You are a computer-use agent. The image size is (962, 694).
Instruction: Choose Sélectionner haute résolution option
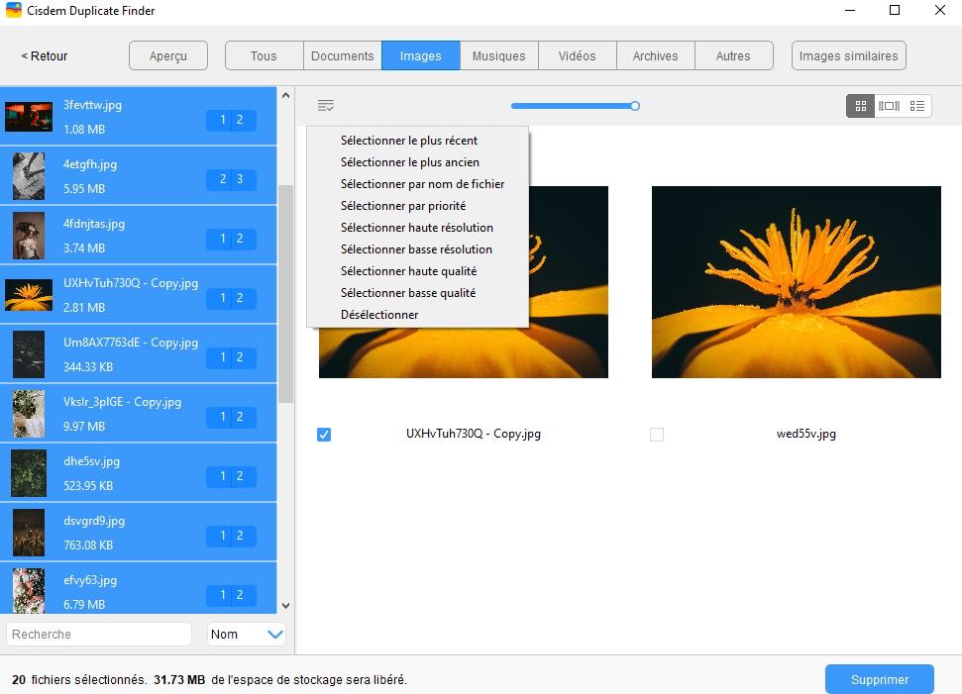click(416, 228)
